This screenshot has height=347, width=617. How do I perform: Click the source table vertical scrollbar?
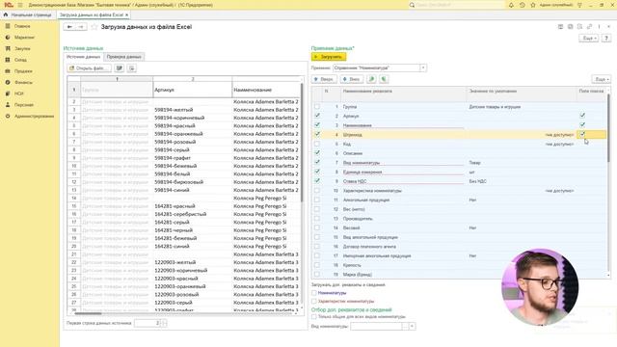pyautogui.click(x=302, y=142)
